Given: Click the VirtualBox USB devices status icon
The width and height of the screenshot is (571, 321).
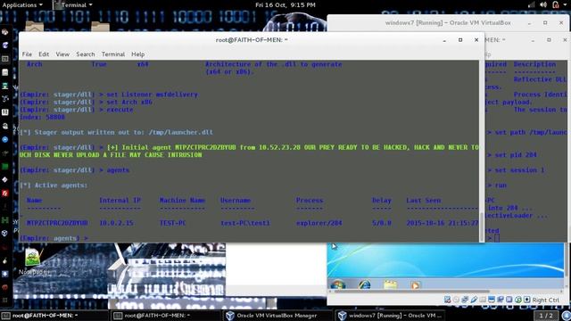Looking at the screenshot, I should [x=474, y=300].
